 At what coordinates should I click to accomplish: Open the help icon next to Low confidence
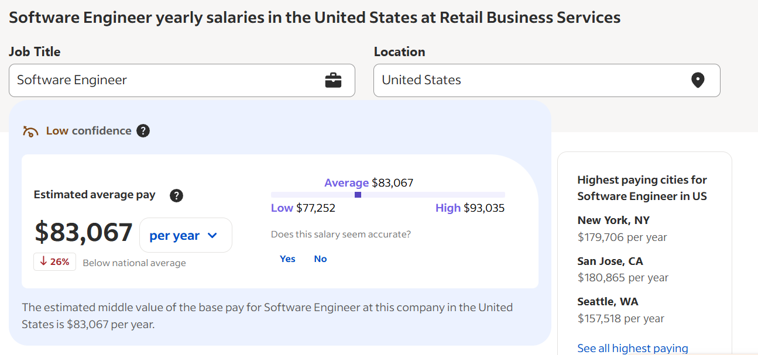click(143, 131)
